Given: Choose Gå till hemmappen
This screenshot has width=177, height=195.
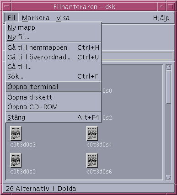Looking at the screenshot, I should (x=54, y=47).
